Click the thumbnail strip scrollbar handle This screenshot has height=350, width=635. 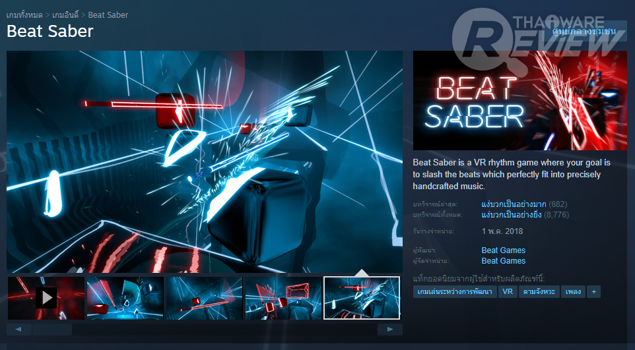(52, 330)
